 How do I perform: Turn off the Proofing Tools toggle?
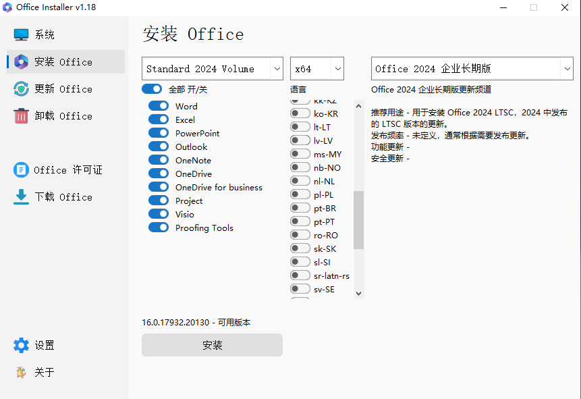pyautogui.click(x=158, y=228)
